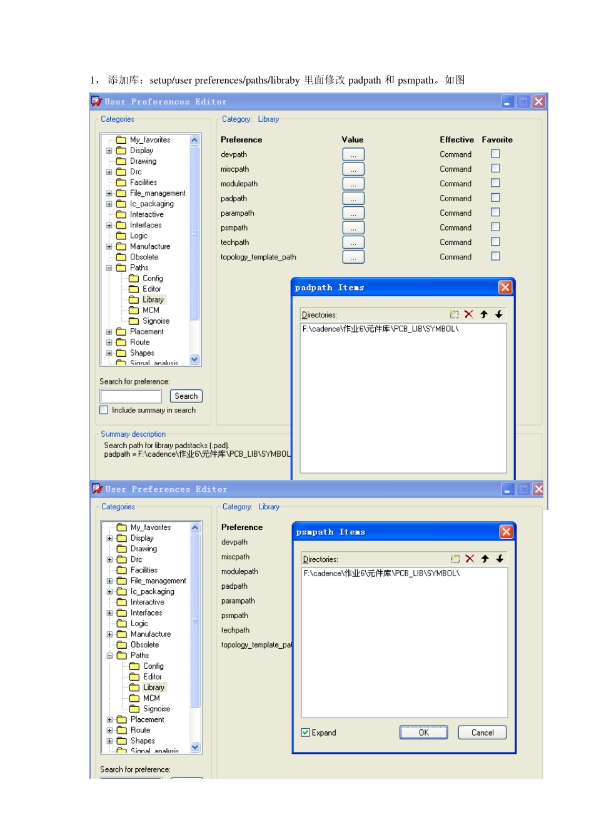
Task: Open padpath value browse button
Action: coord(353,198)
